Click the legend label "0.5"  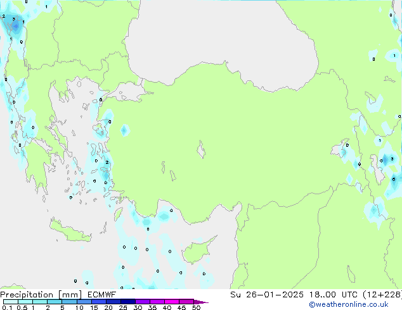tap(22, 307)
